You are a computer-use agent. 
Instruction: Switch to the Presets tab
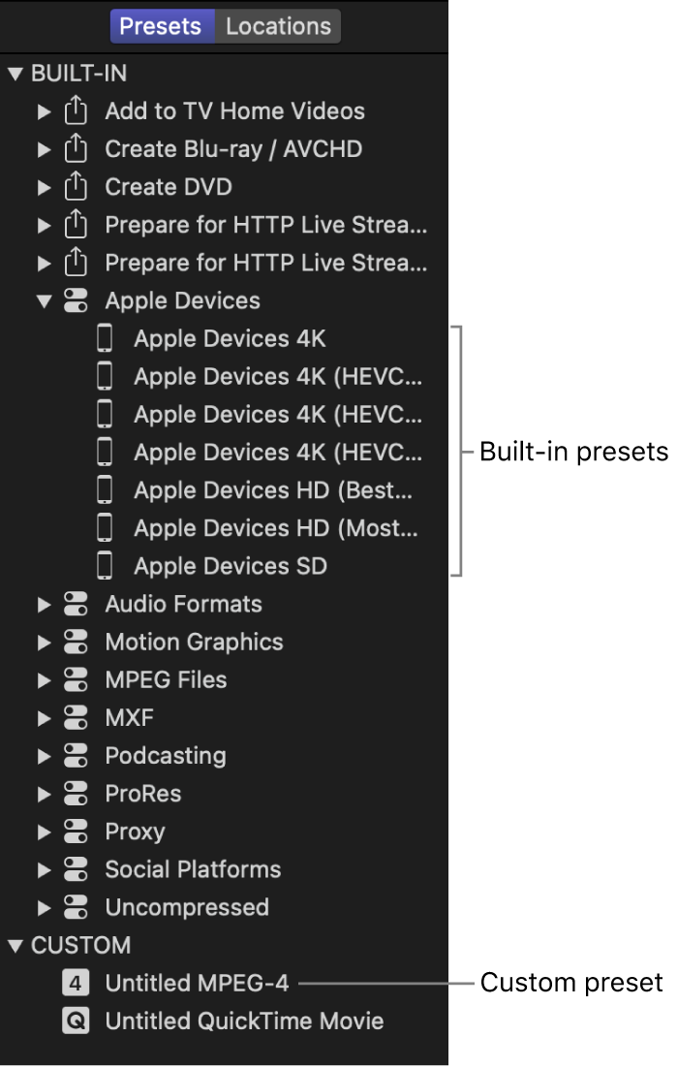(162, 26)
